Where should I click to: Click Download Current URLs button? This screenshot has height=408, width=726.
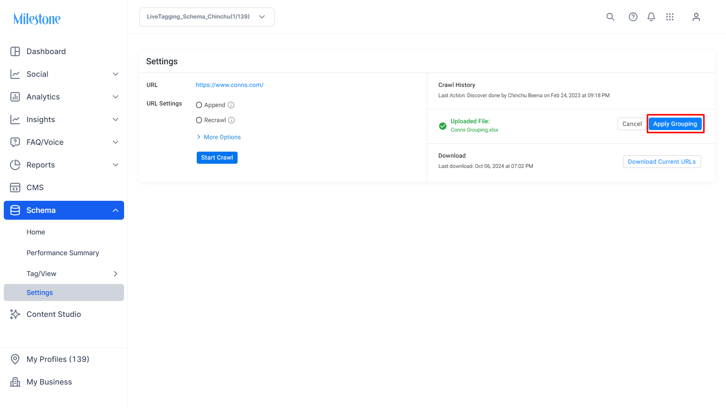[662, 162]
